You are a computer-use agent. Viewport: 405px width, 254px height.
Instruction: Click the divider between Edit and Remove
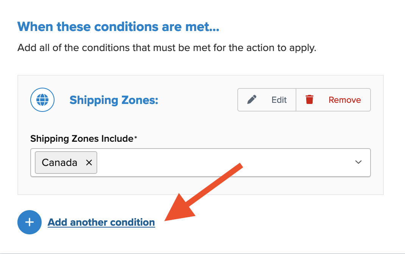coord(296,100)
